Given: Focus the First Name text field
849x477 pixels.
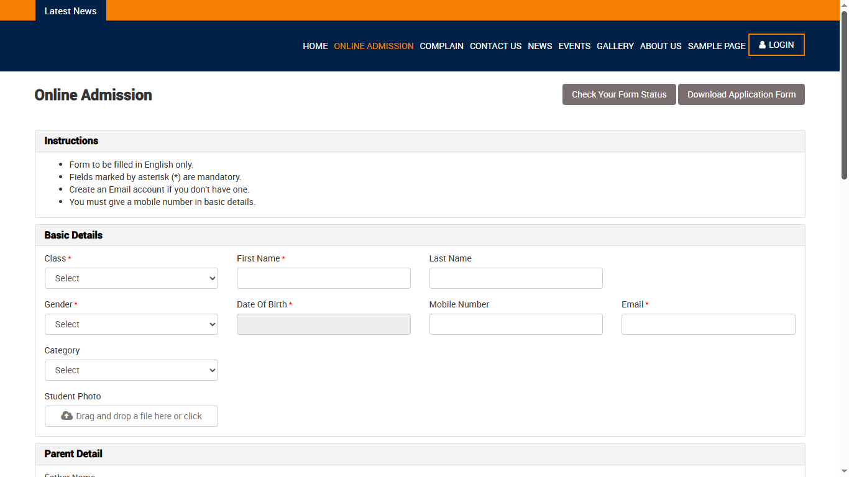Looking at the screenshot, I should 323,278.
